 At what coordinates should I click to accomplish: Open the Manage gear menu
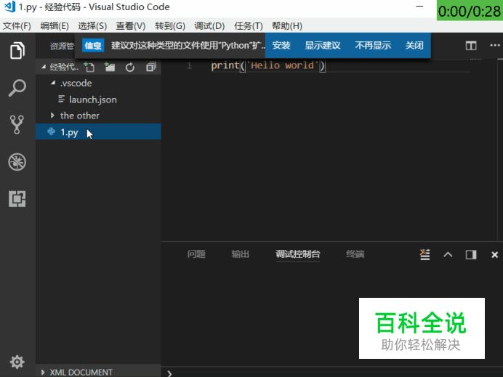(x=17, y=362)
